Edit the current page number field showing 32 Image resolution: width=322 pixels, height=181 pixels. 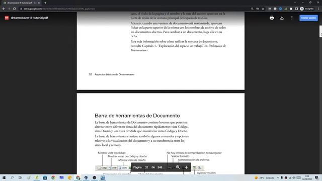[146, 167]
